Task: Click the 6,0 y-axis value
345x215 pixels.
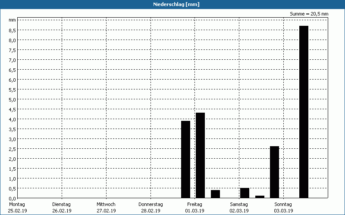Action: click(13, 80)
